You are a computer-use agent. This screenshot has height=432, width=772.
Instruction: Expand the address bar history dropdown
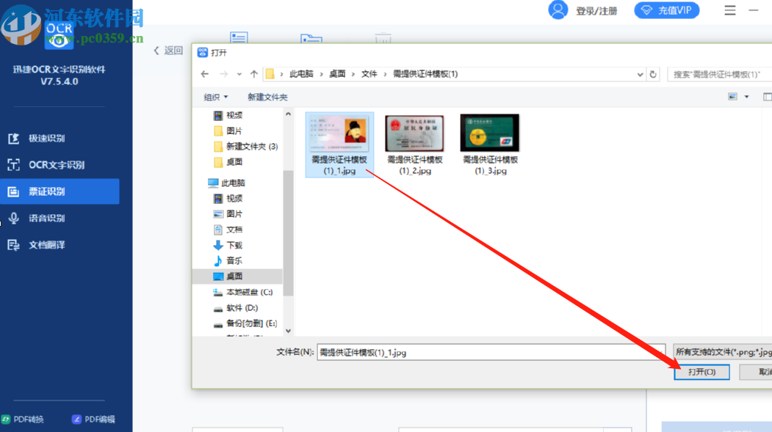click(x=638, y=74)
